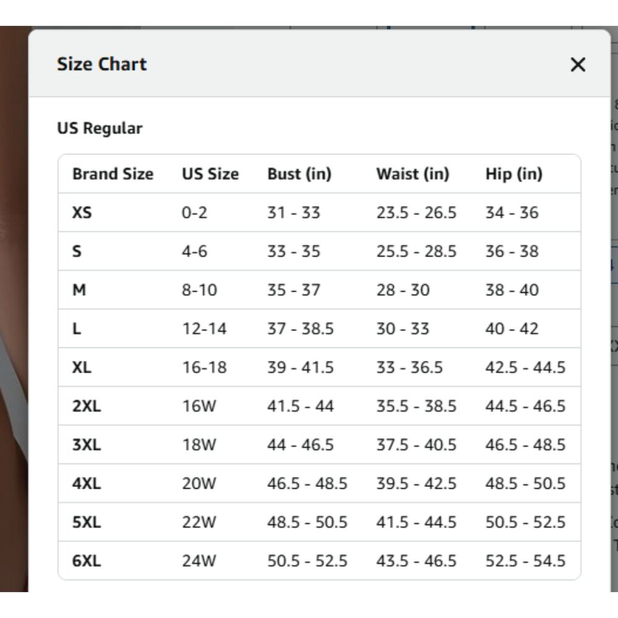Viewport: 618px width, 618px height.
Task: Click bust measurement 39 - 41.5
Action: [x=300, y=368]
